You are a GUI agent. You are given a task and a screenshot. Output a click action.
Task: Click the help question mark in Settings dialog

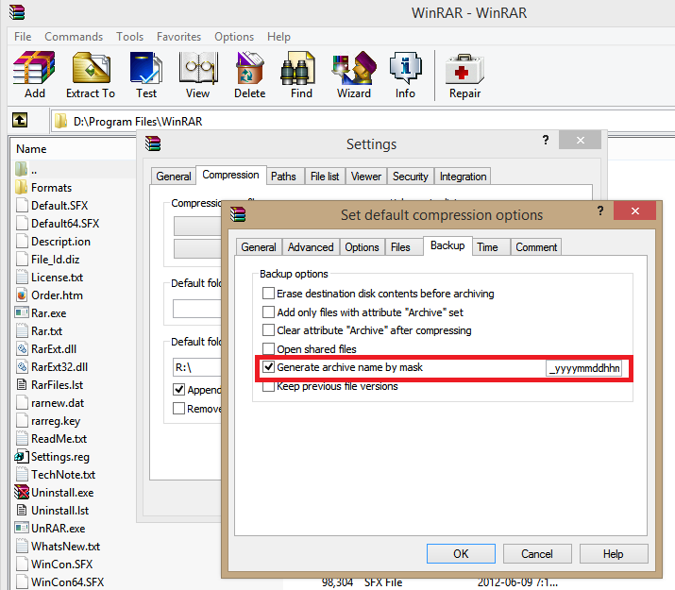(546, 140)
